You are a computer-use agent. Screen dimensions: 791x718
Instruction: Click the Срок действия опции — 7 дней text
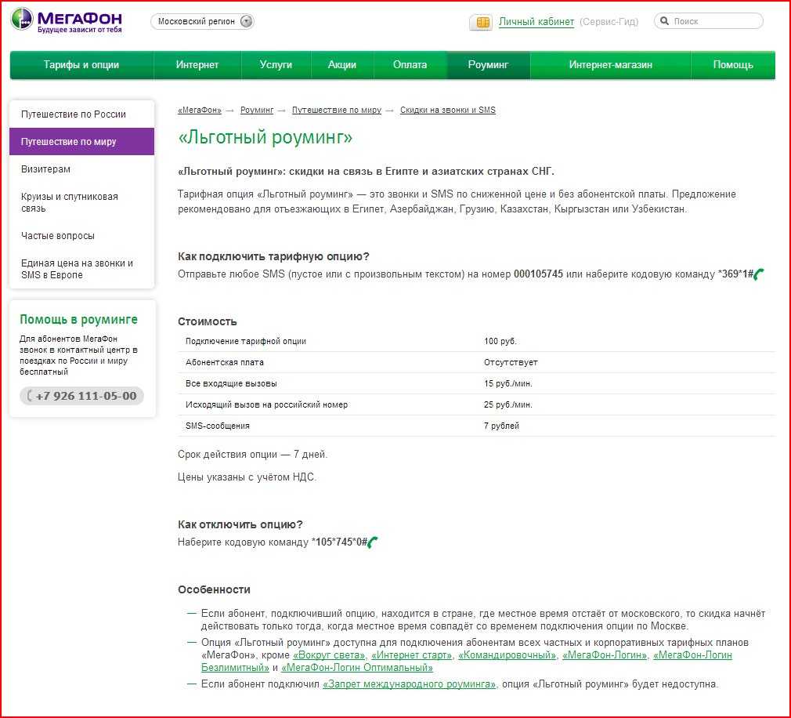coord(252,455)
